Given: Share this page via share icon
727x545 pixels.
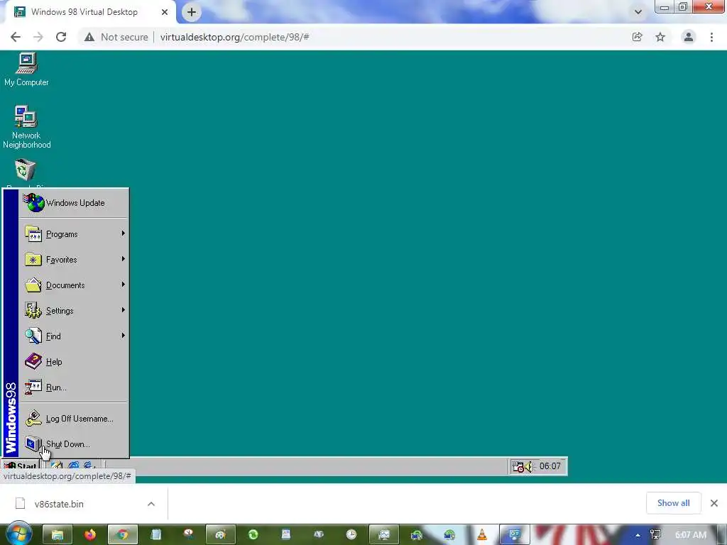Looking at the screenshot, I should (x=638, y=37).
